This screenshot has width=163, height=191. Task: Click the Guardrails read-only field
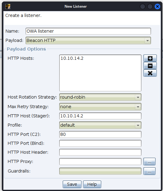click(x=100, y=171)
